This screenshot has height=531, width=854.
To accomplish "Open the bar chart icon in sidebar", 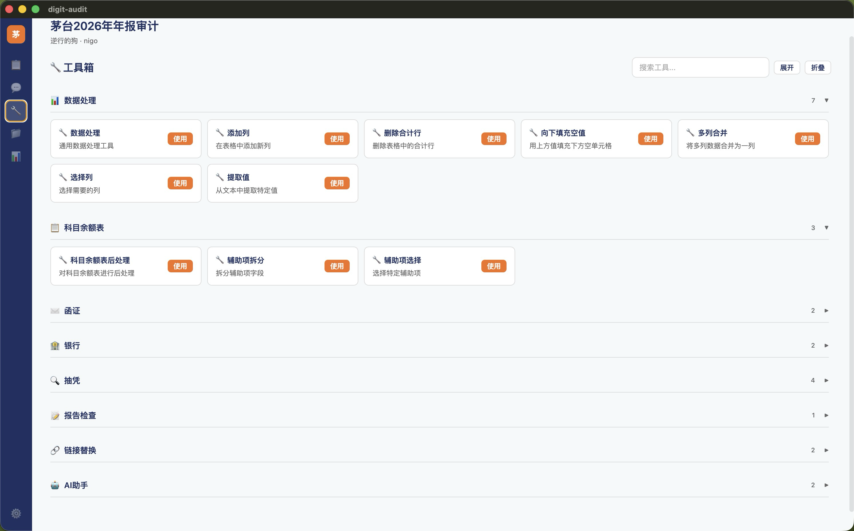I will (16, 156).
